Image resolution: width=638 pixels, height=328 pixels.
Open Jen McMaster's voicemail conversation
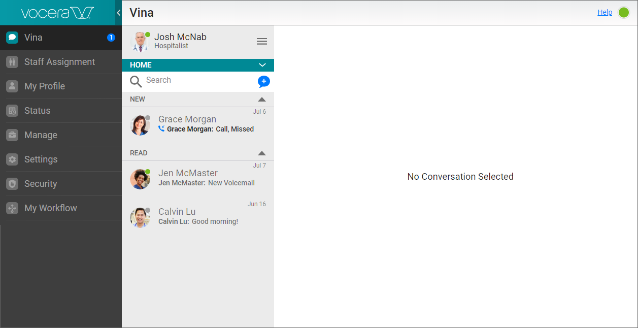coord(203,178)
